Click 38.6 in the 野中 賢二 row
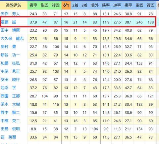 coord(128,113)
